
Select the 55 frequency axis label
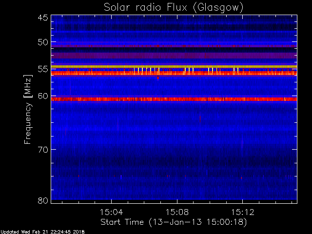(x=43, y=69)
